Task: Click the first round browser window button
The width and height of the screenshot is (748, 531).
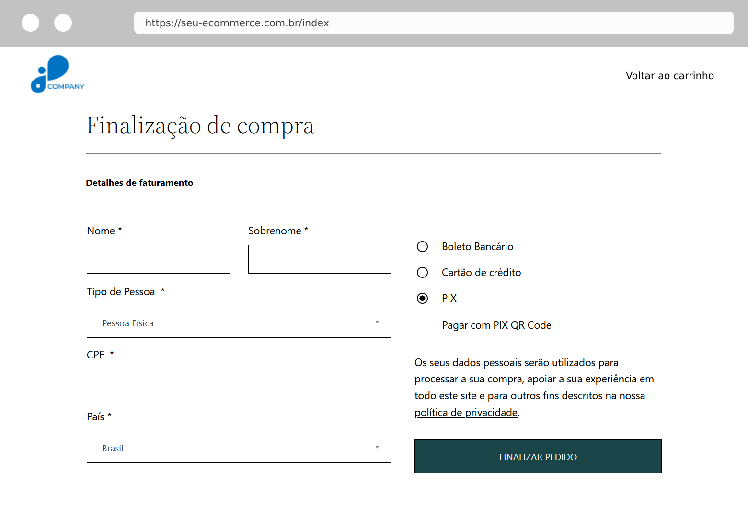Action: 31,23
